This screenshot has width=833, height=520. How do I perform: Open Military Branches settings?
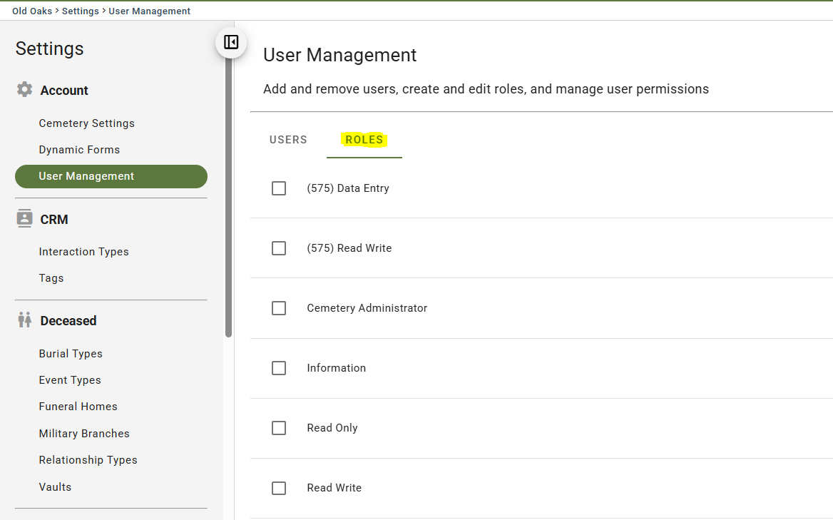click(84, 434)
